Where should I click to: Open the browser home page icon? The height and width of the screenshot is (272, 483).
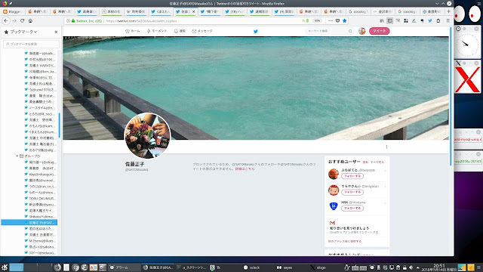(x=30, y=20)
